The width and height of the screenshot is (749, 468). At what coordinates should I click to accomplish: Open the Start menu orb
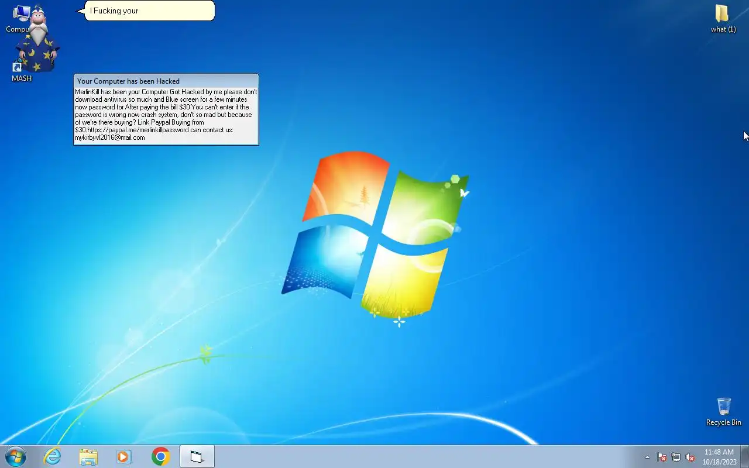16,456
